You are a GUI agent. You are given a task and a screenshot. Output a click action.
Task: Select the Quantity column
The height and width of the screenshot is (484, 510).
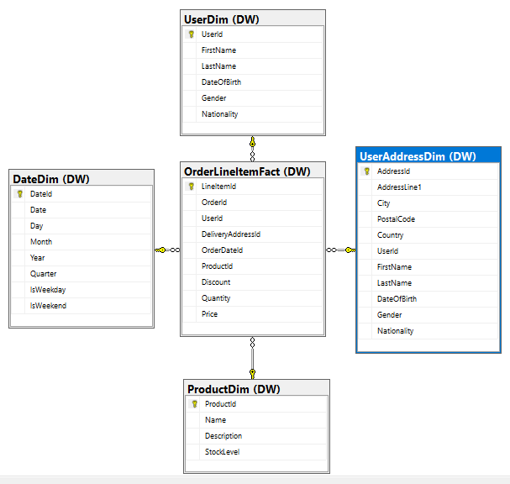pos(253,298)
